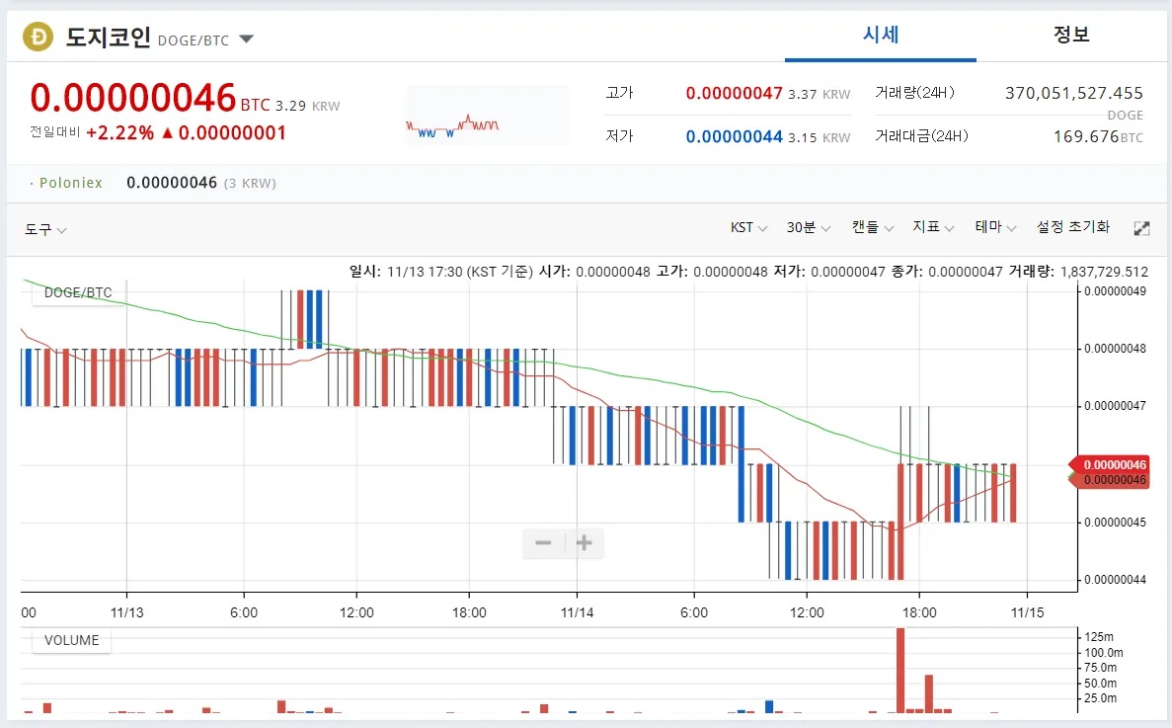Click the high price 0.00000047 value
Viewport: 1172px width, 728px height.
point(734,94)
